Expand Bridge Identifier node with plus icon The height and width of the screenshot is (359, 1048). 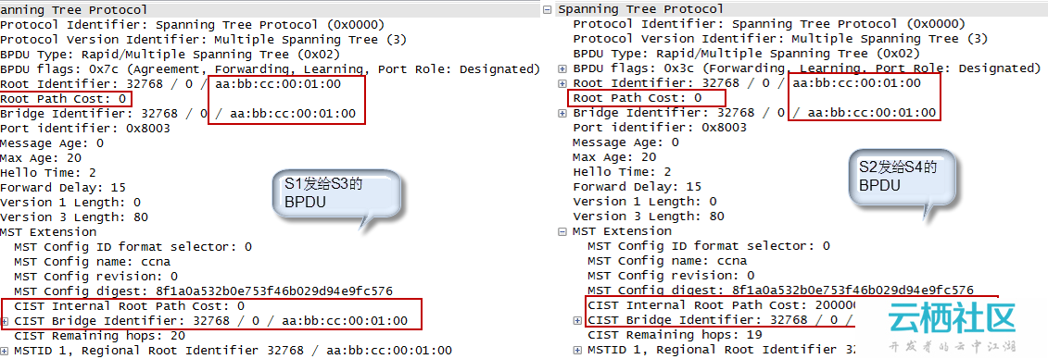pos(562,113)
